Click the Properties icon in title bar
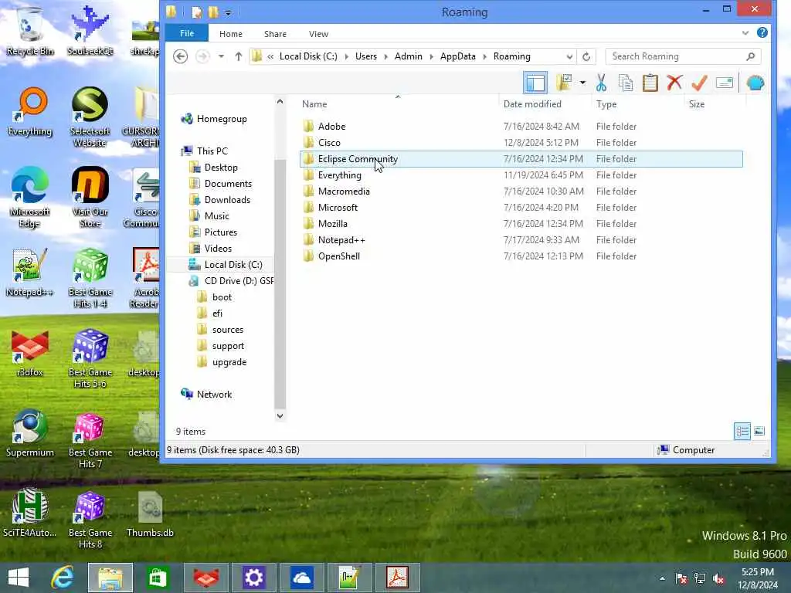This screenshot has height=593, width=791. (x=197, y=12)
